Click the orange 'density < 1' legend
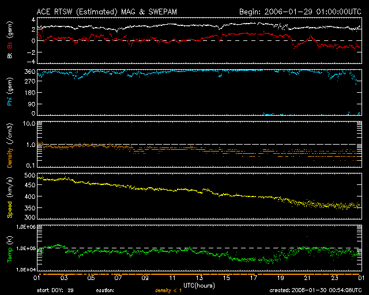 169,290
